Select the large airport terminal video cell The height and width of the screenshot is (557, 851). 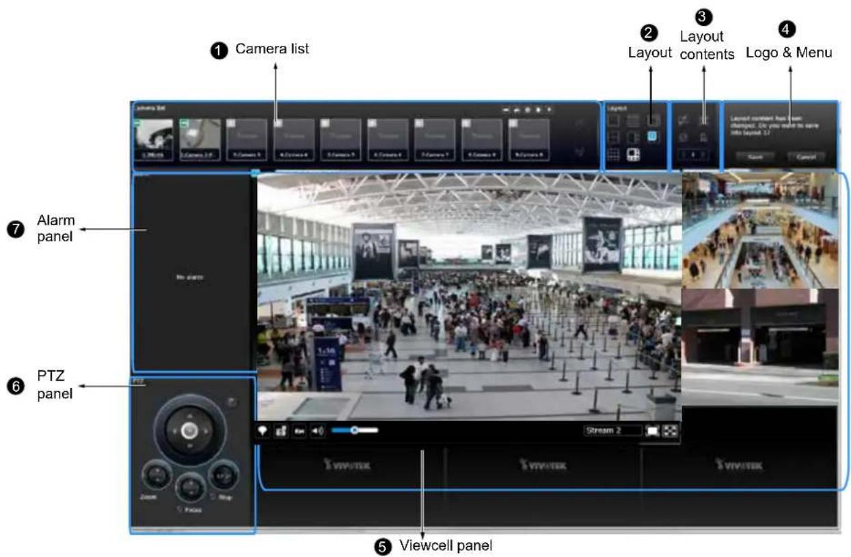pos(469,296)
